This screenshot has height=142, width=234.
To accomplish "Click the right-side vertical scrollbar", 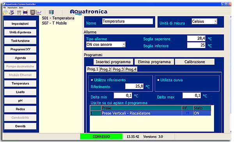I will tap(231, 74).
